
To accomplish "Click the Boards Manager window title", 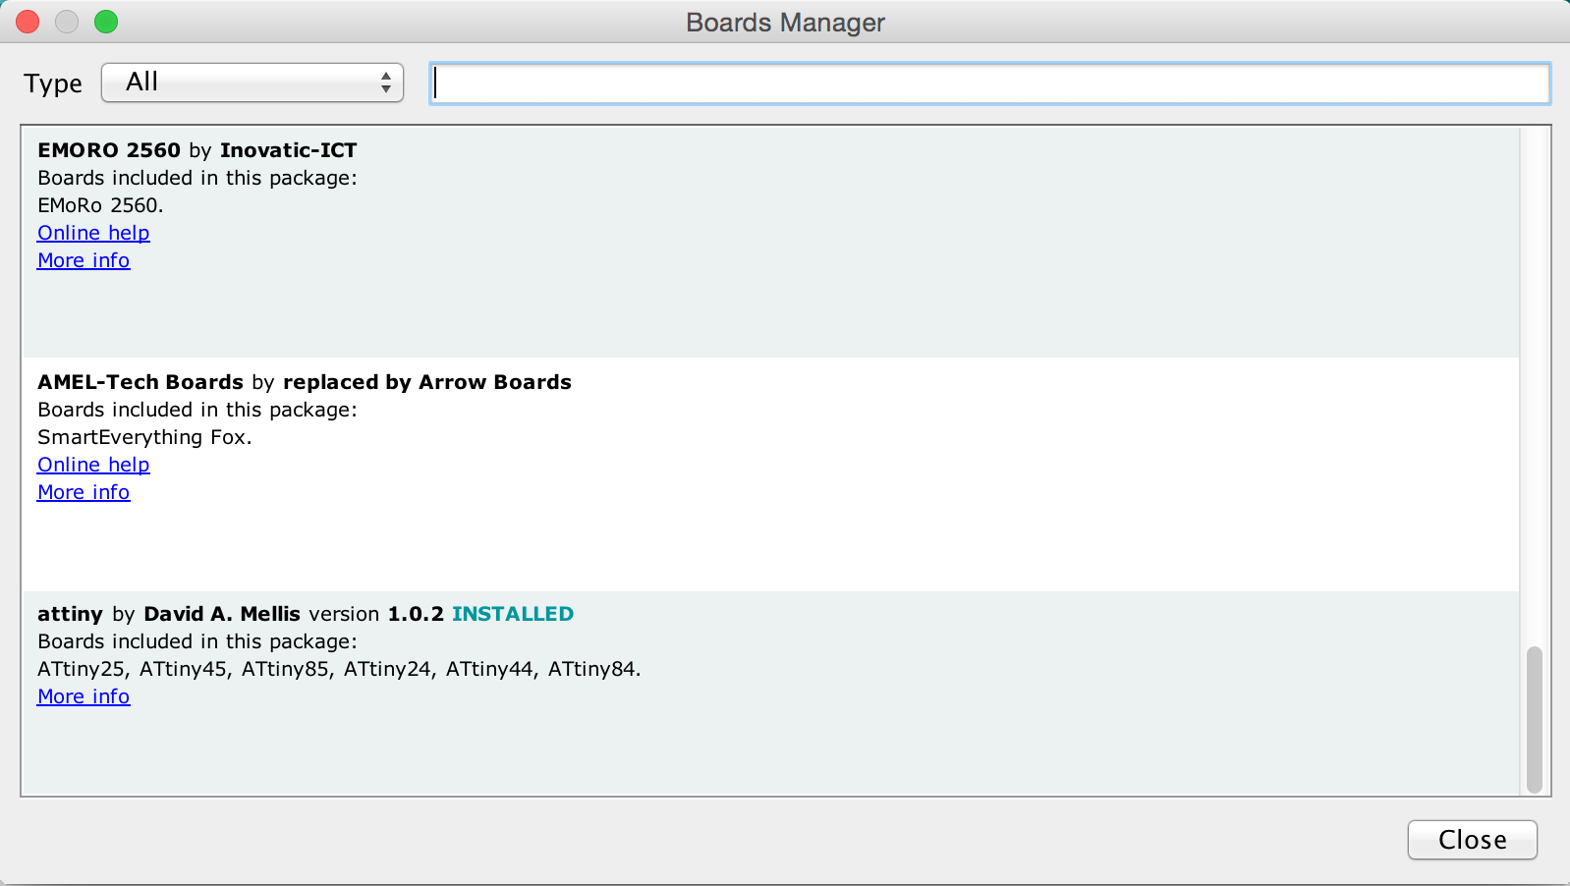I will (785, 23).
